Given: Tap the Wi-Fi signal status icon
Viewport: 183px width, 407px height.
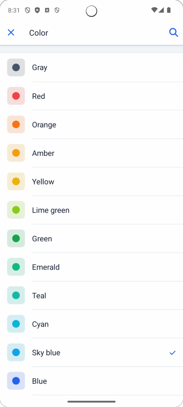Looking at the screenshot, I should point(154,10).
